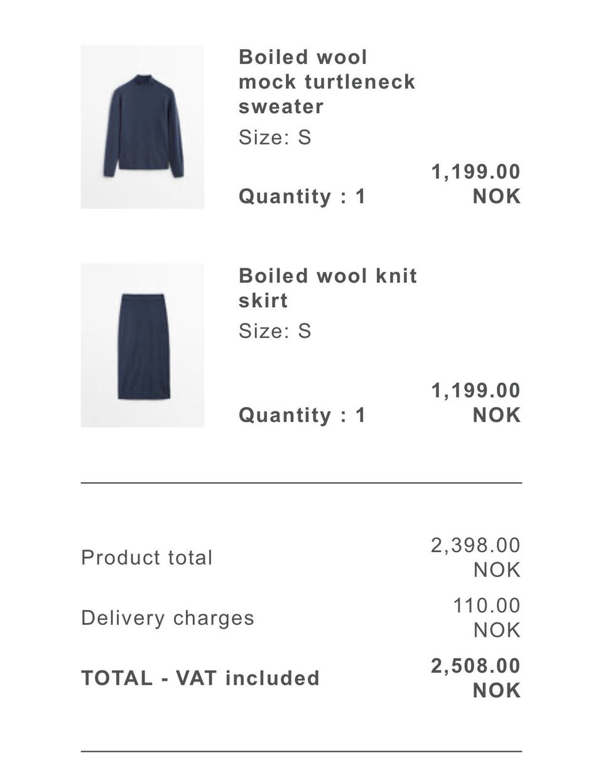Select the skirt's Size: S text
Viewport: 603px width, 770px height.
274,331
